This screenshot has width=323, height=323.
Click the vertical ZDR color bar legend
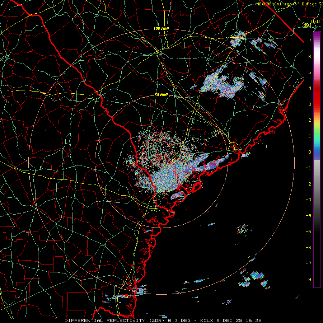coord(317,159)
